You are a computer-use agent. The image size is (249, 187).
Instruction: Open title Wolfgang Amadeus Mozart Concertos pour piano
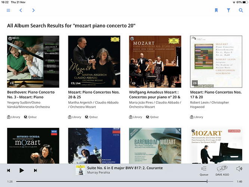[x=155, y=95]
